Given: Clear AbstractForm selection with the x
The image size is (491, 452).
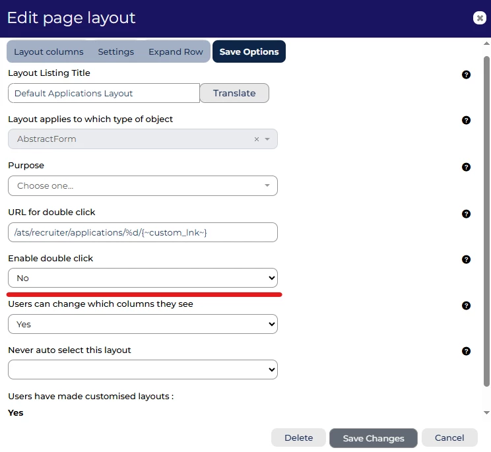Looking at the screenshot, I should [x=257, y=139].
